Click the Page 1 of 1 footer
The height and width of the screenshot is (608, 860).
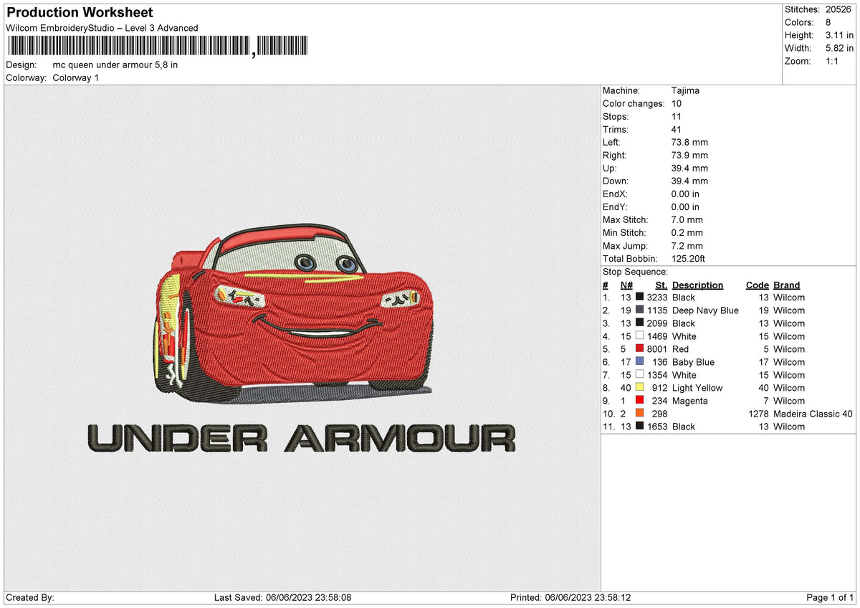click(830, 598)
